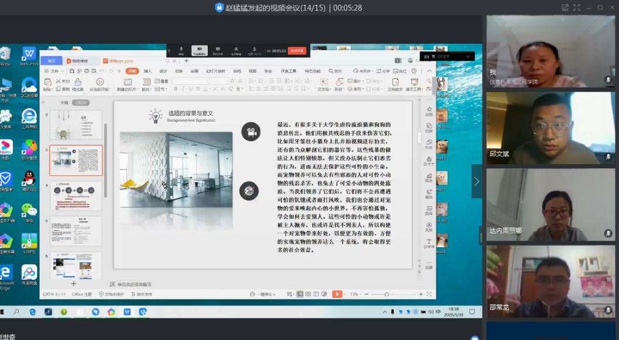Click the 单击此处添加备注 notes area
Screen dimensions: 619x340
click(x=134, y=284)
